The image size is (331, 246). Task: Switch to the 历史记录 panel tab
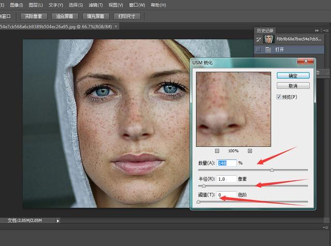[x=265, y=30]
